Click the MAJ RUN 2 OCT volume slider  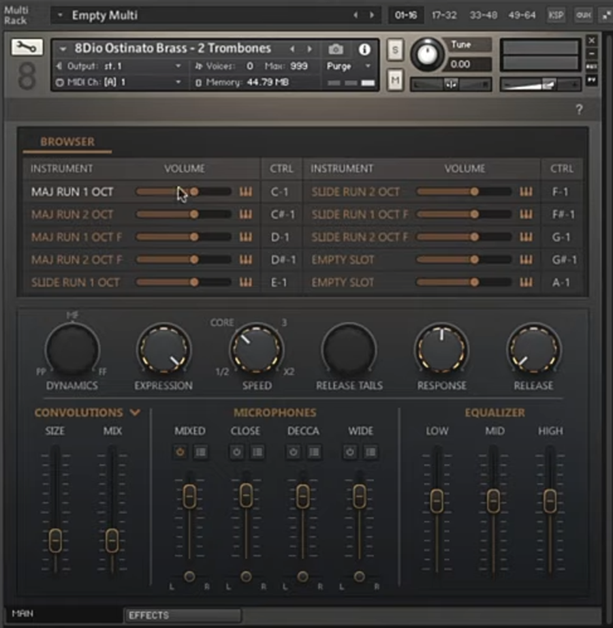coord(183,215)
